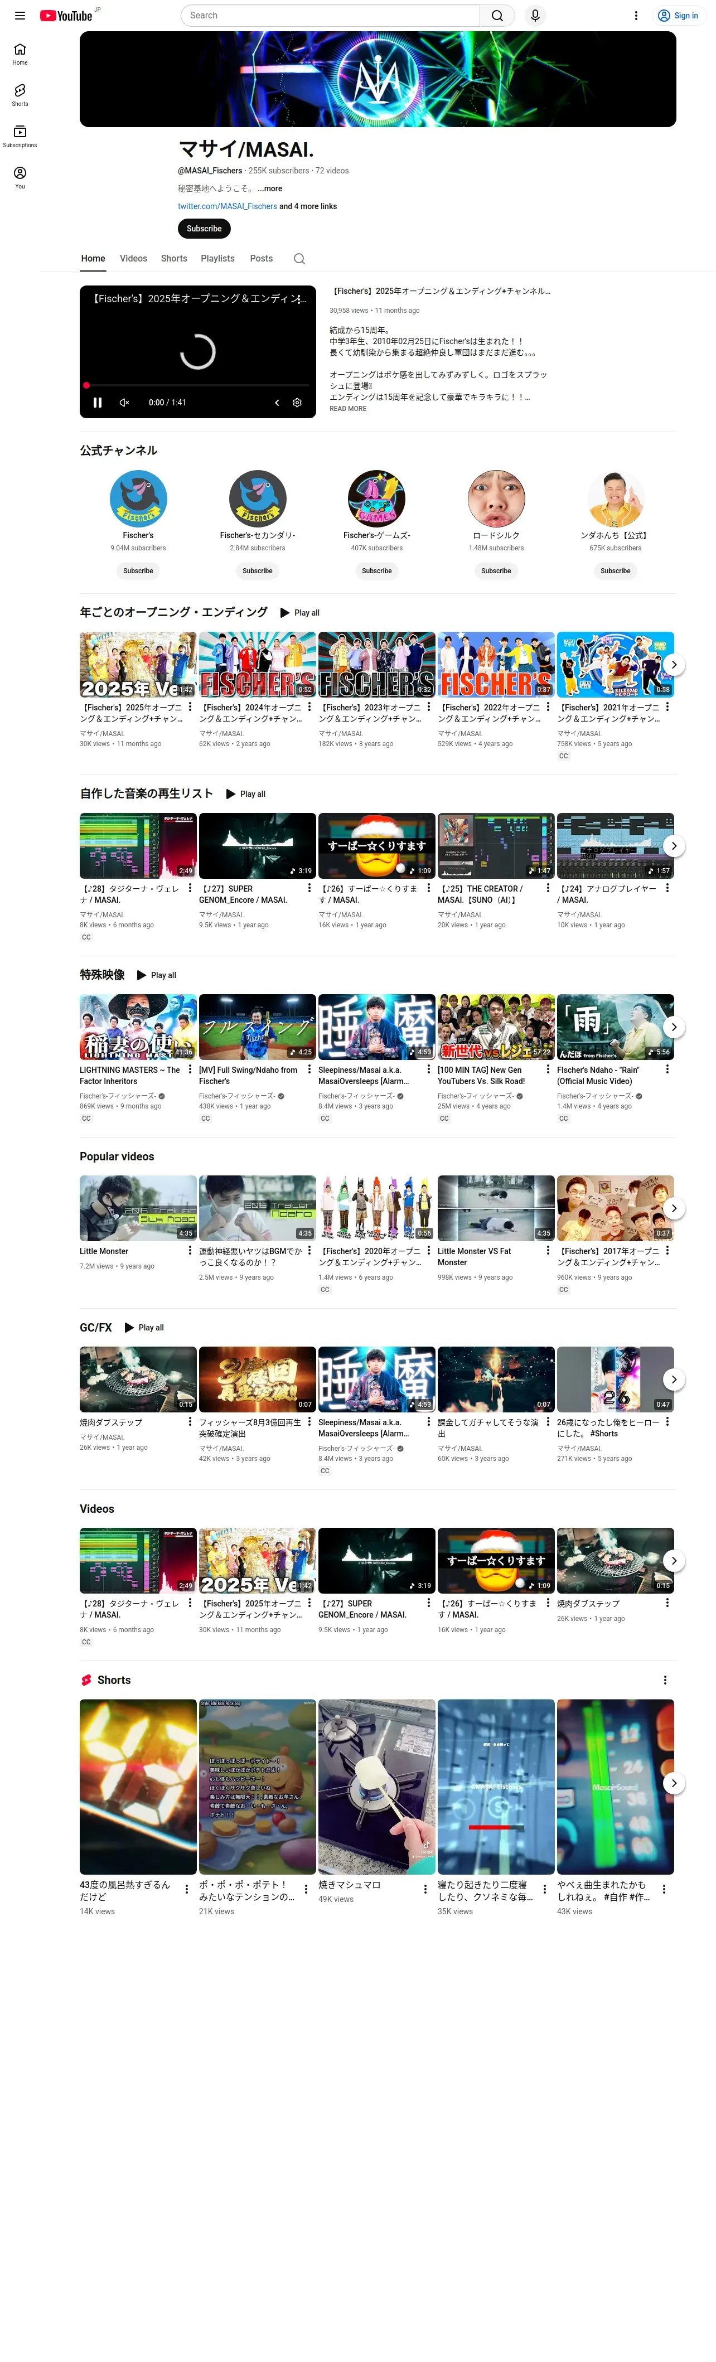
Task: Show next videos in GC/FX row
Action: [x=674, y=1380]
